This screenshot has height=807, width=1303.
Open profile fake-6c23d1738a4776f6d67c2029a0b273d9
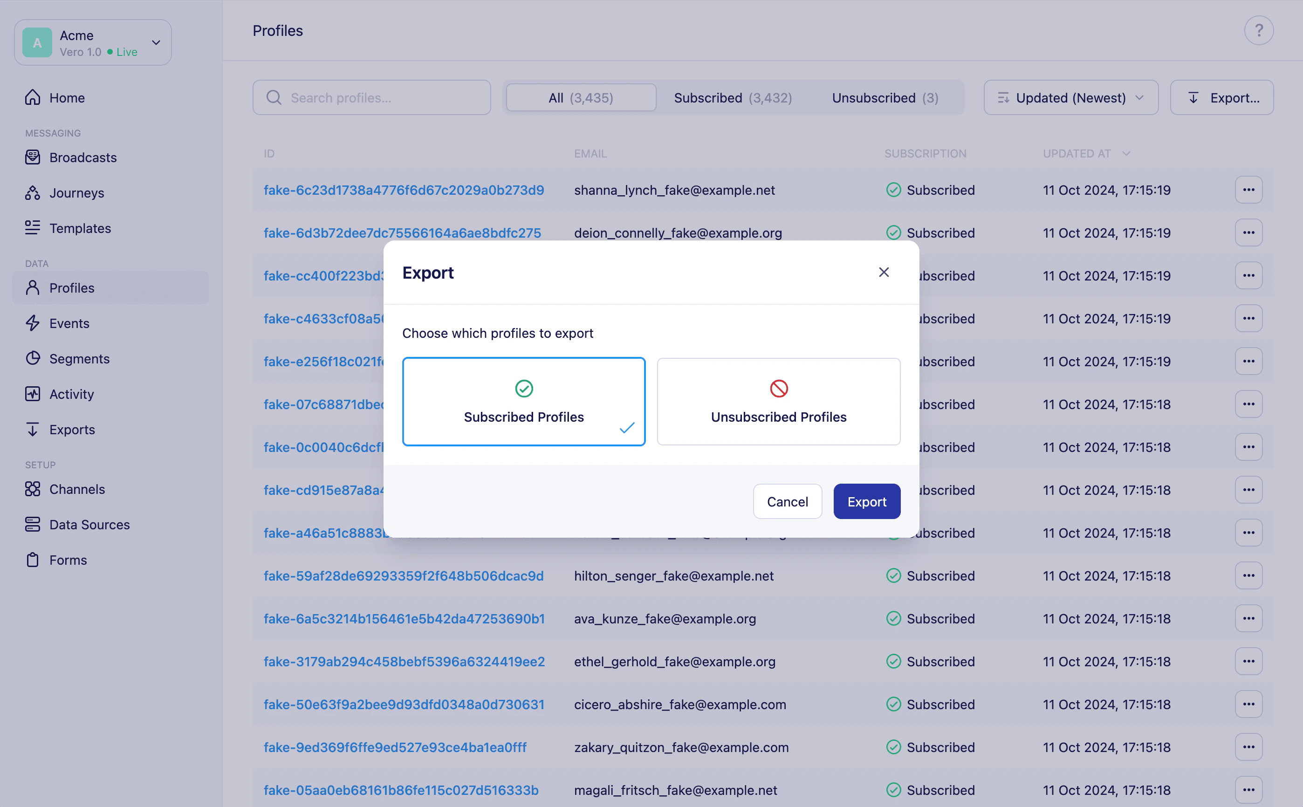pos(404,190)
